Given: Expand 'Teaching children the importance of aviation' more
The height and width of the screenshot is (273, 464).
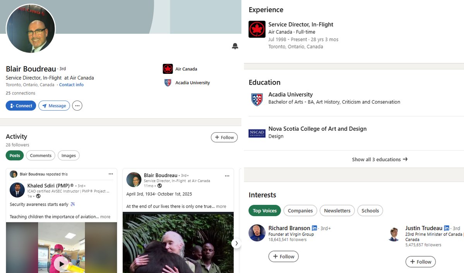Looking at the screenshot, I should click(x=105, y=217).
